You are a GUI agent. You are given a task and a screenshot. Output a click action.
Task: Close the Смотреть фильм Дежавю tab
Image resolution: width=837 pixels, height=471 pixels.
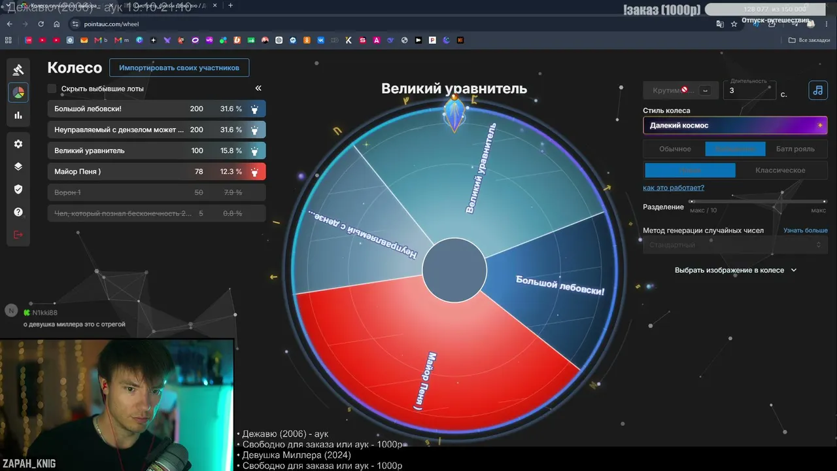tap(214, 6)
